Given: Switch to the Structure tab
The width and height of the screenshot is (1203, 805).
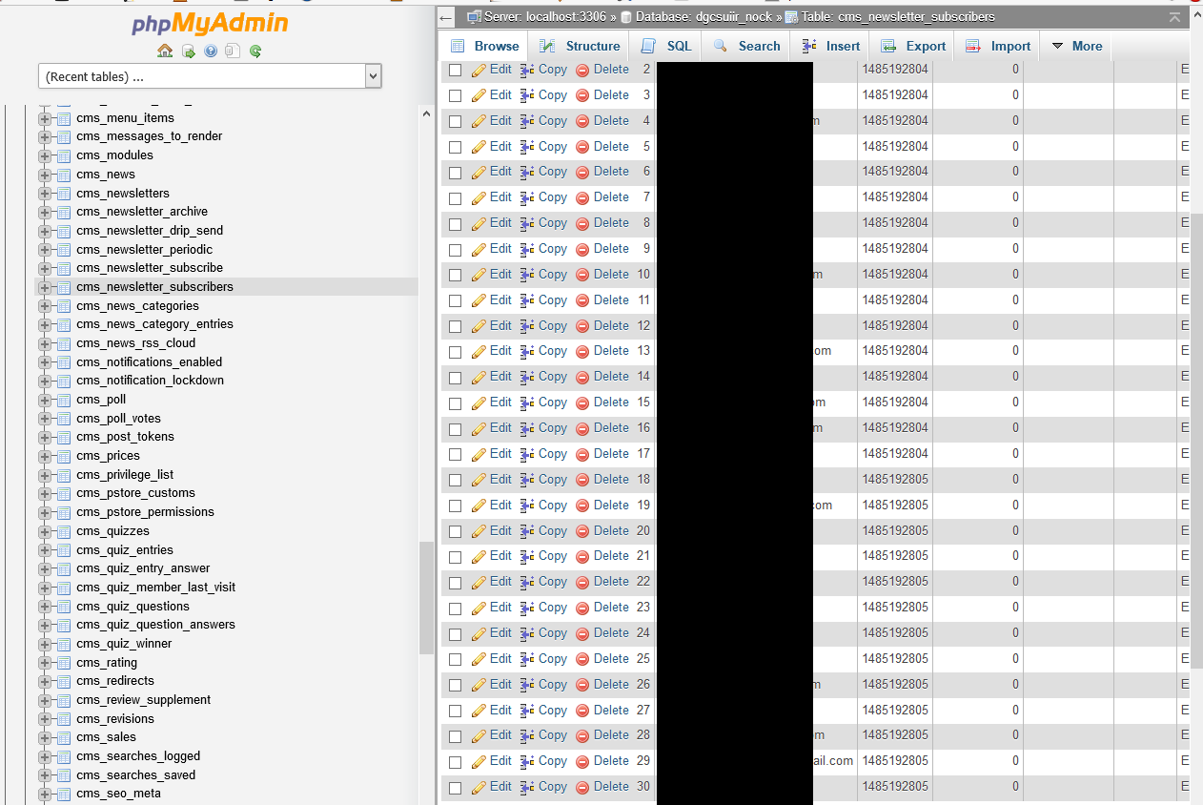Looking at the screenshot, I should pos(580,46).
